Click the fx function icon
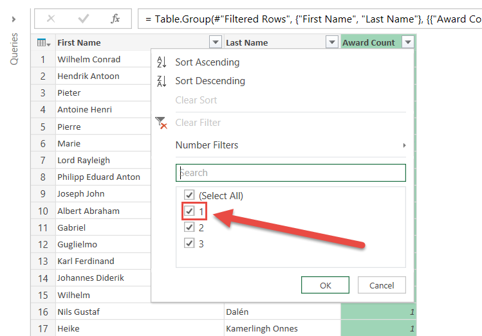Image resolution: width=482 pixels, height=336 pixels. [x=115, y=19]
